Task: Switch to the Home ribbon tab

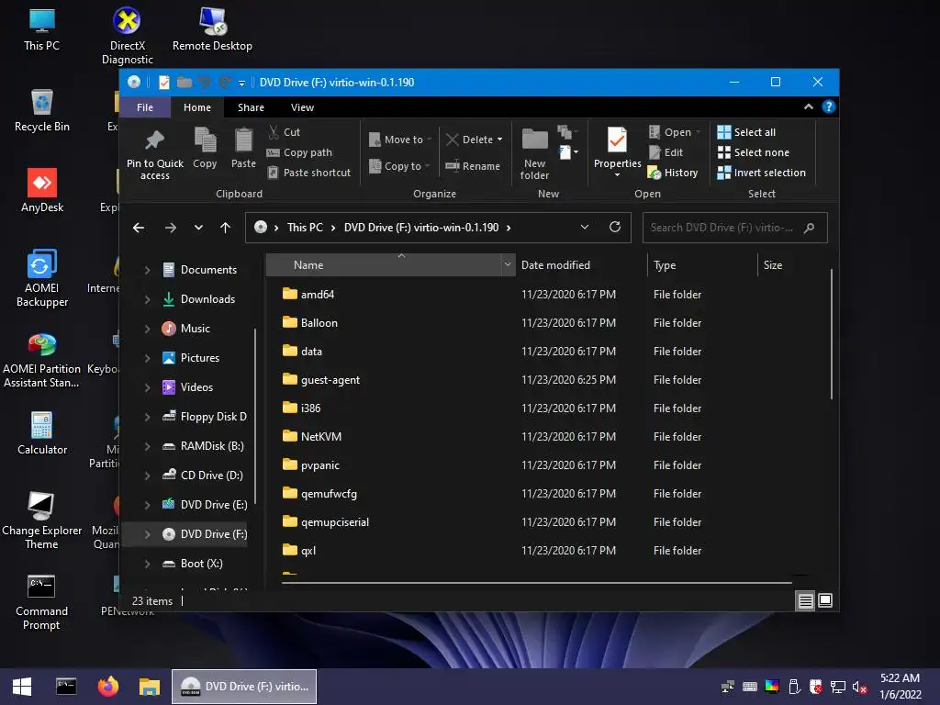Action: click(x=197, y=107)
